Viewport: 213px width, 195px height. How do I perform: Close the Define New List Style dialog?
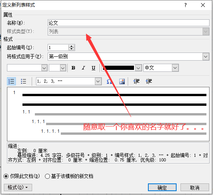(x=203, y=5)
